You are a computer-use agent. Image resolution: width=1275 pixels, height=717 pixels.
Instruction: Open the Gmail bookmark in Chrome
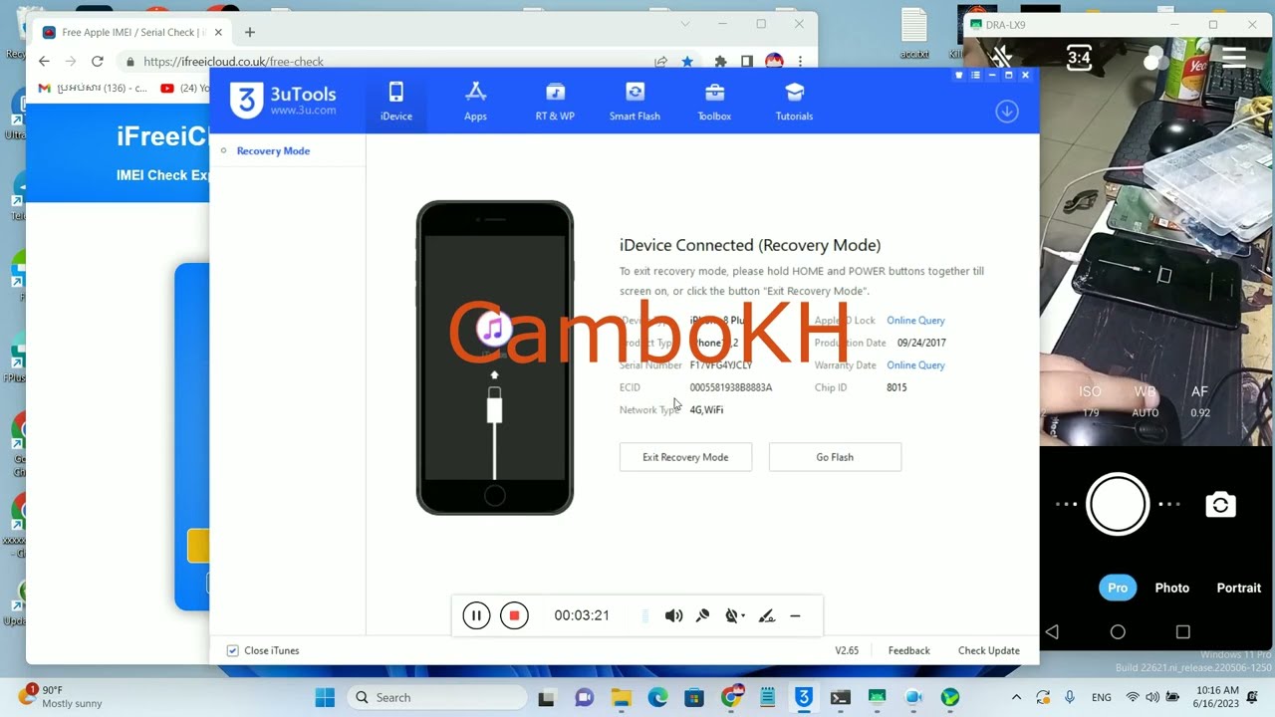[x=91, y=88]
